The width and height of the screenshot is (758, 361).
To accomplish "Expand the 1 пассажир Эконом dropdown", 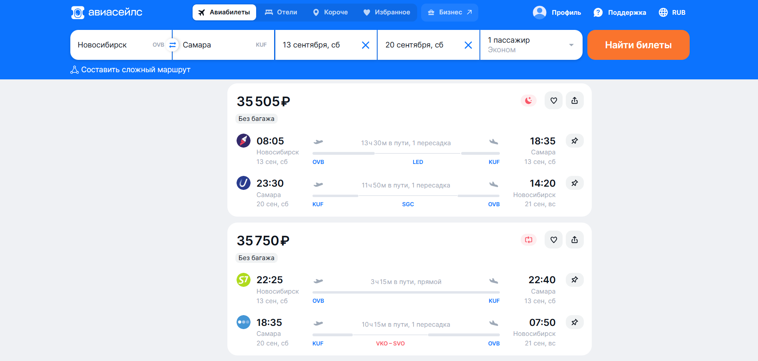I will pyautogui.click(x=531, y=45).
